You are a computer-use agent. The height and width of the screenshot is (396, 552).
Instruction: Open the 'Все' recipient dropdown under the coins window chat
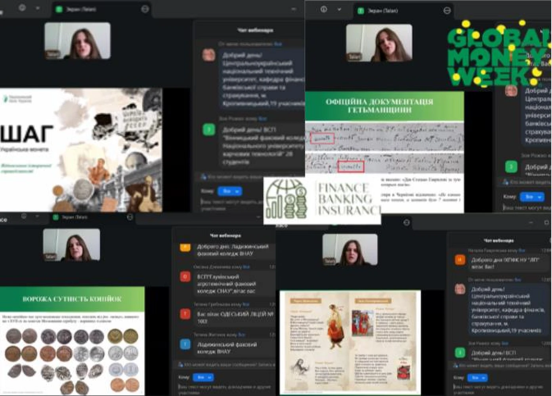pos(204,377)
